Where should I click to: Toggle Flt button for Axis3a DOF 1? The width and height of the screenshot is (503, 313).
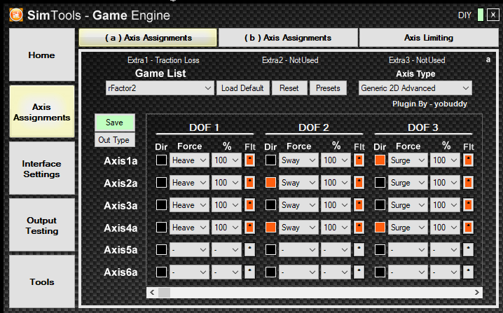249,205
